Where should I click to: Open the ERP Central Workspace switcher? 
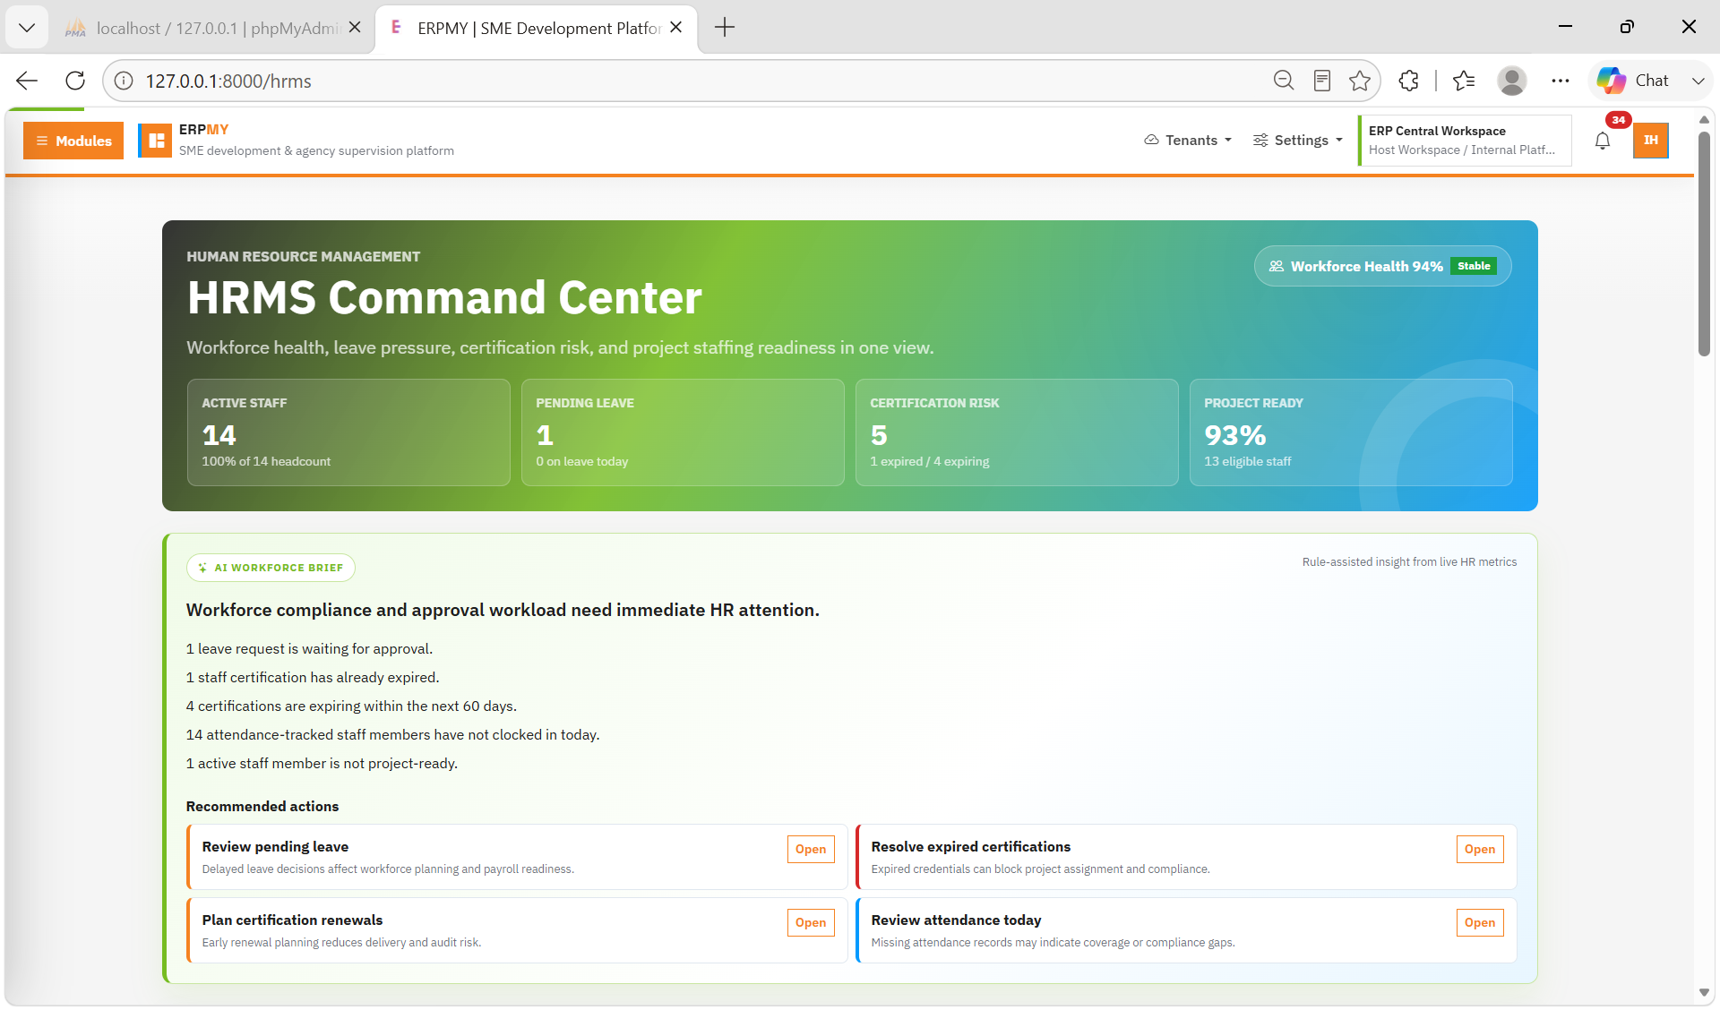click(x=1465, y=141)
